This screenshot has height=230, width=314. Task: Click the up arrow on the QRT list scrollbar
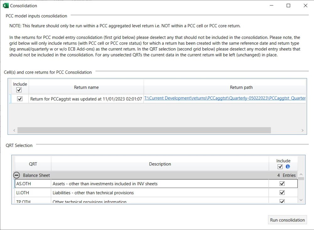click(300, 174)
